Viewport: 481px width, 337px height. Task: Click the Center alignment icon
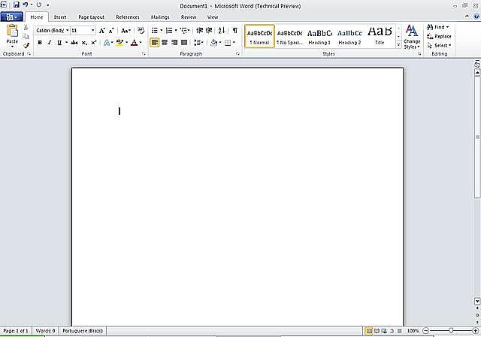165,43
